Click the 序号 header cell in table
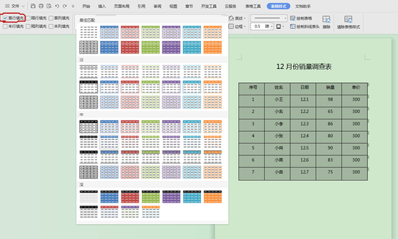The image size is (398, 239). click(251, 89)
